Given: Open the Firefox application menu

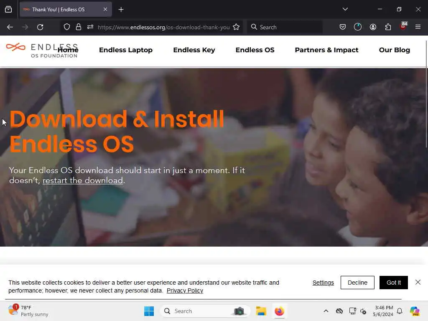Looking at the screenshot, I should [418, 27].
